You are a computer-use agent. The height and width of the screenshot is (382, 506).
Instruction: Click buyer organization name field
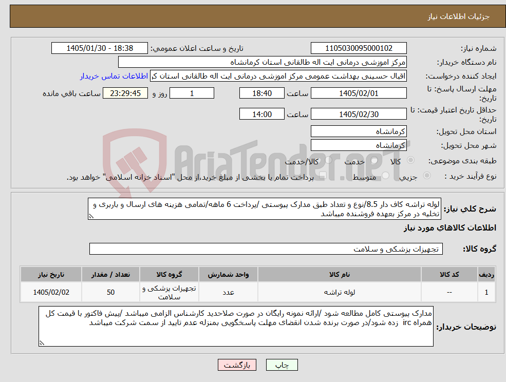tap(263, 62)
